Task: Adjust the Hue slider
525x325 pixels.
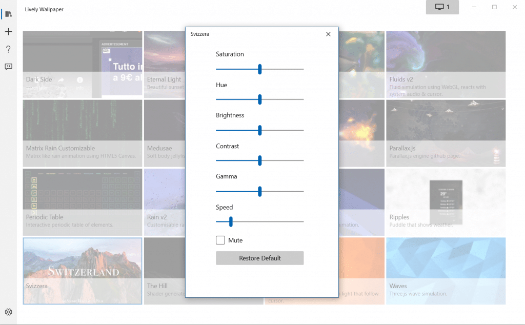Action: pos(260,99)
